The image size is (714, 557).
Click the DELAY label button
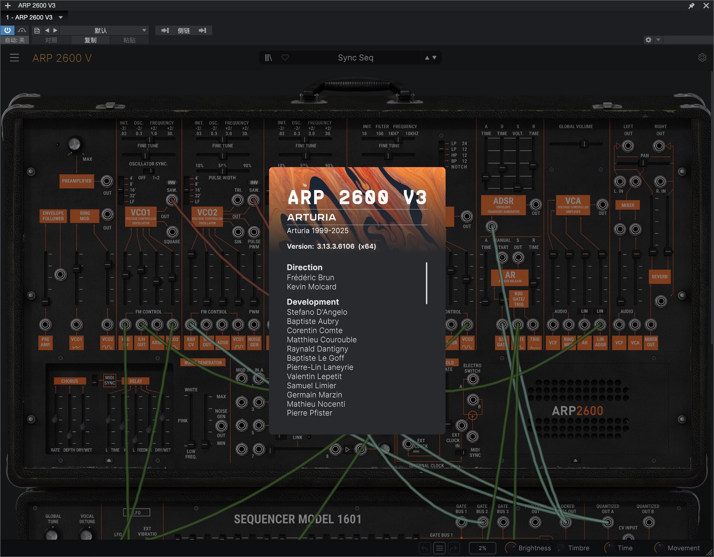coord(136,381)
